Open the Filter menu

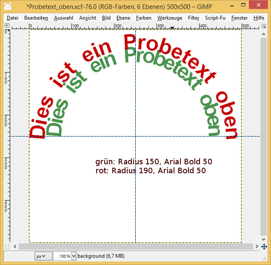tap(194, 18)
